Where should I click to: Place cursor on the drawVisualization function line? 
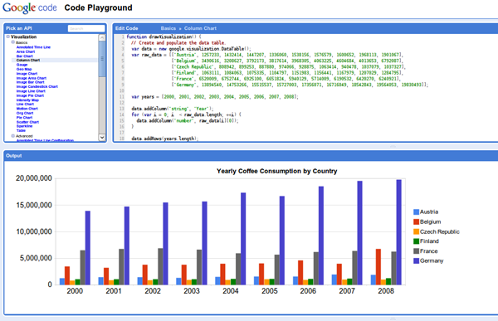(164, 36)
